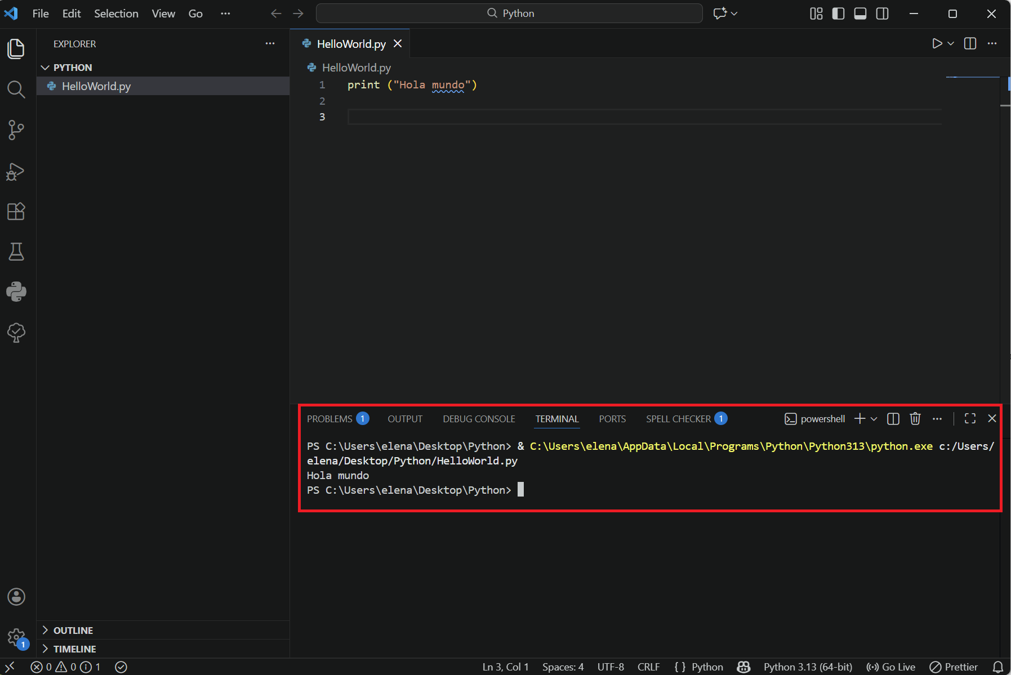
Task: Toggle Secondary Side Bar visibility
Action: (x=883, y=14)
